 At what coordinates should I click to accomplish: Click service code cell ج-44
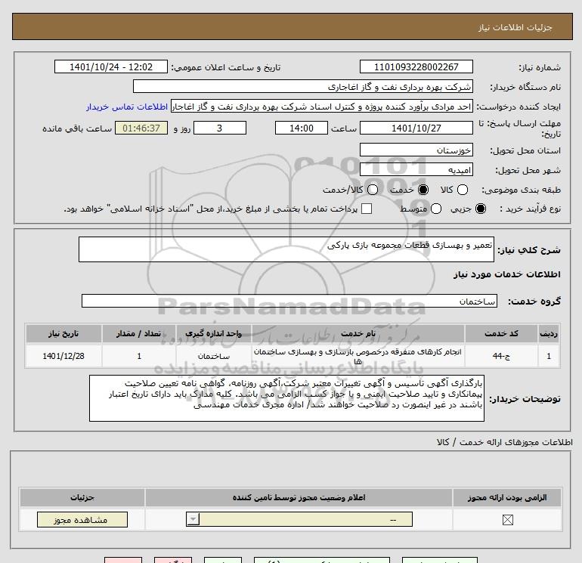[500, 356]
